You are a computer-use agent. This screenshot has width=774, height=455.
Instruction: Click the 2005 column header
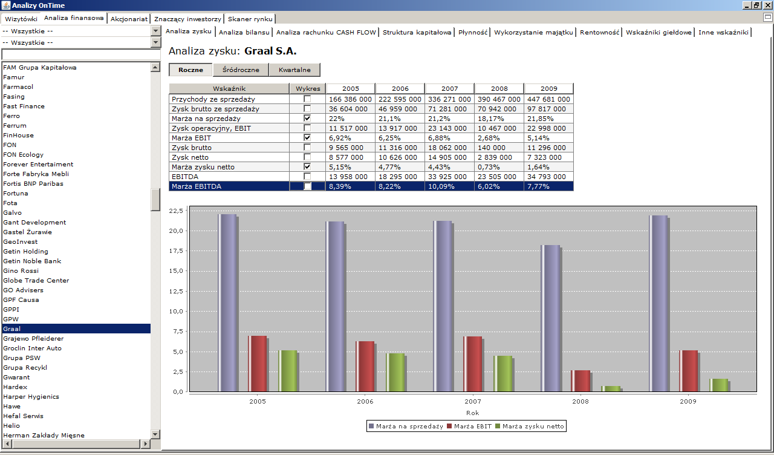[x=350, y=88]
